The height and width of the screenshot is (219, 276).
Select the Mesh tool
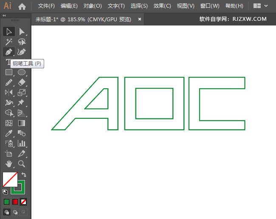(x=9, y=123)
